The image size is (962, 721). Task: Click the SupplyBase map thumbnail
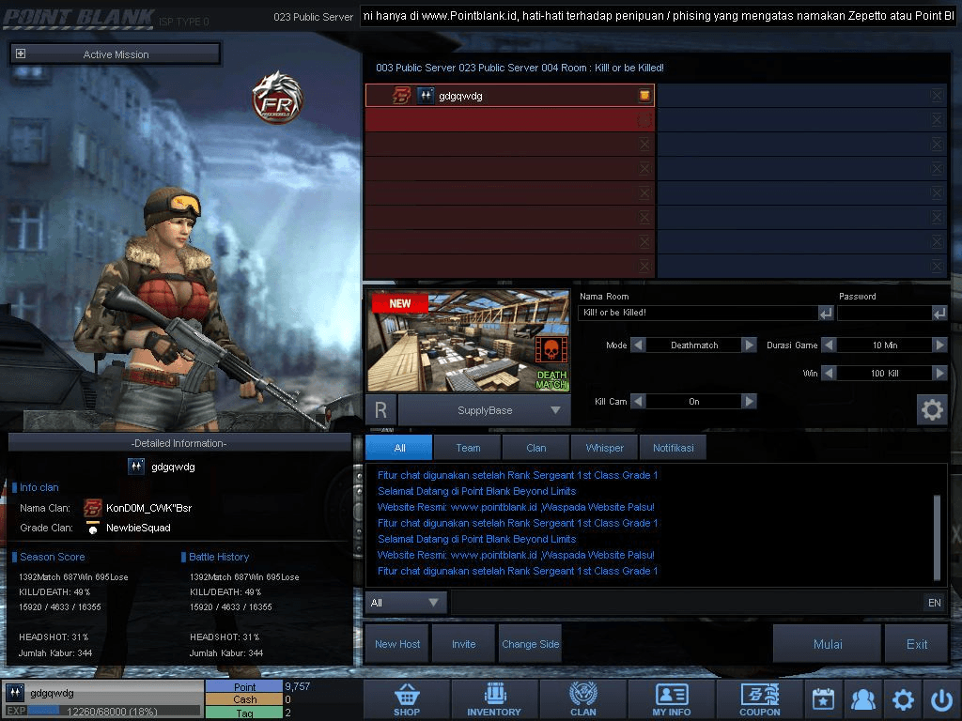(468, 341)
